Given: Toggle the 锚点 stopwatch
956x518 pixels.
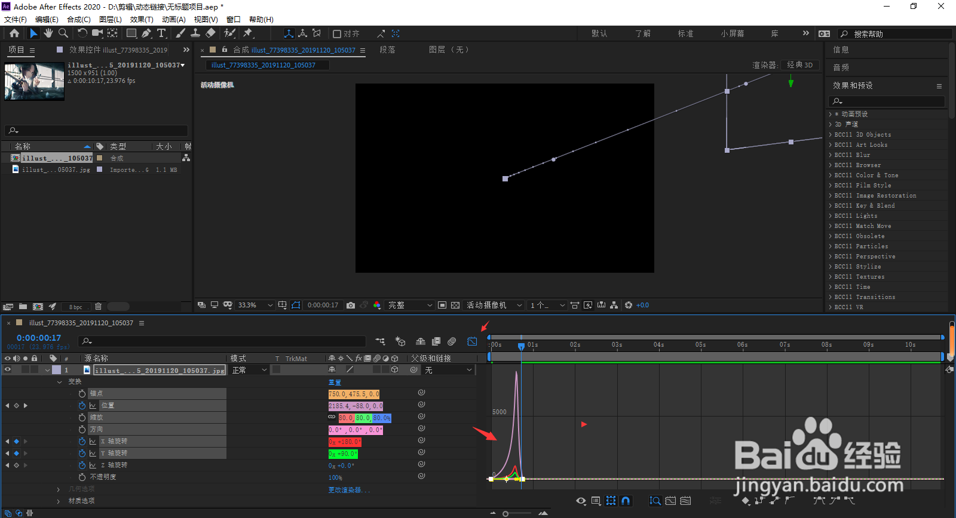Looking at the screenshot, I should click(x=82, y=394).
